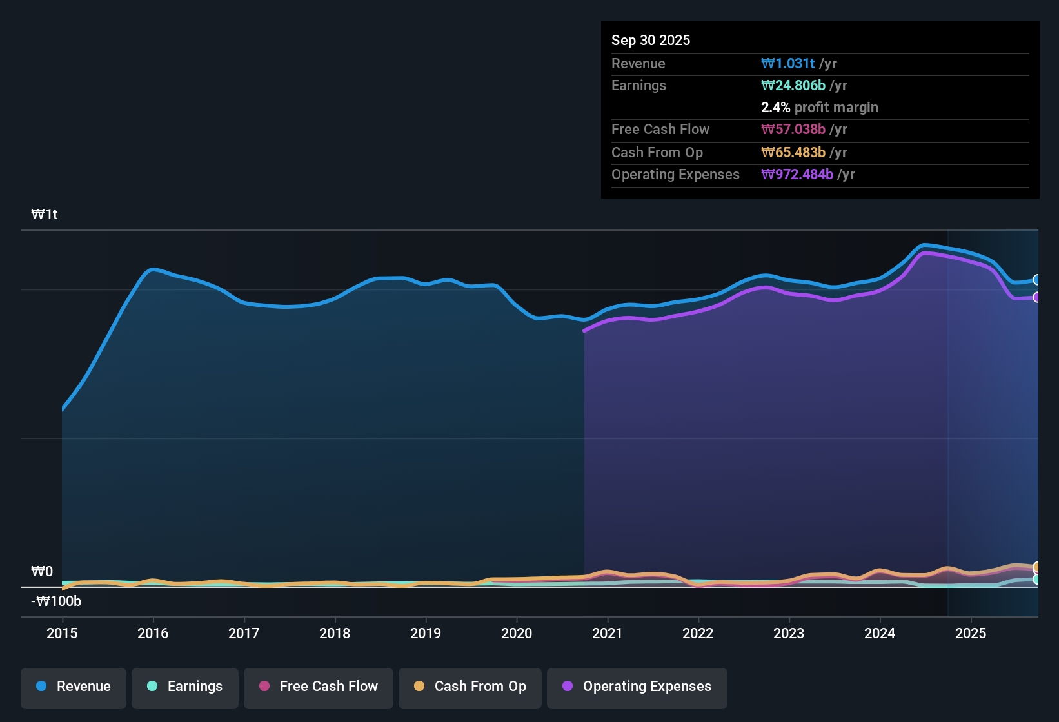The image size is (1059, 722).
Task: Click the blue Revenue legend dot
Action: [41, 687]
